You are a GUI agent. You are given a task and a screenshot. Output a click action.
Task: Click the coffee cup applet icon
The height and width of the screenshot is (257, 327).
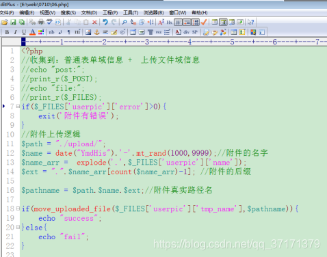click(215, 32)
